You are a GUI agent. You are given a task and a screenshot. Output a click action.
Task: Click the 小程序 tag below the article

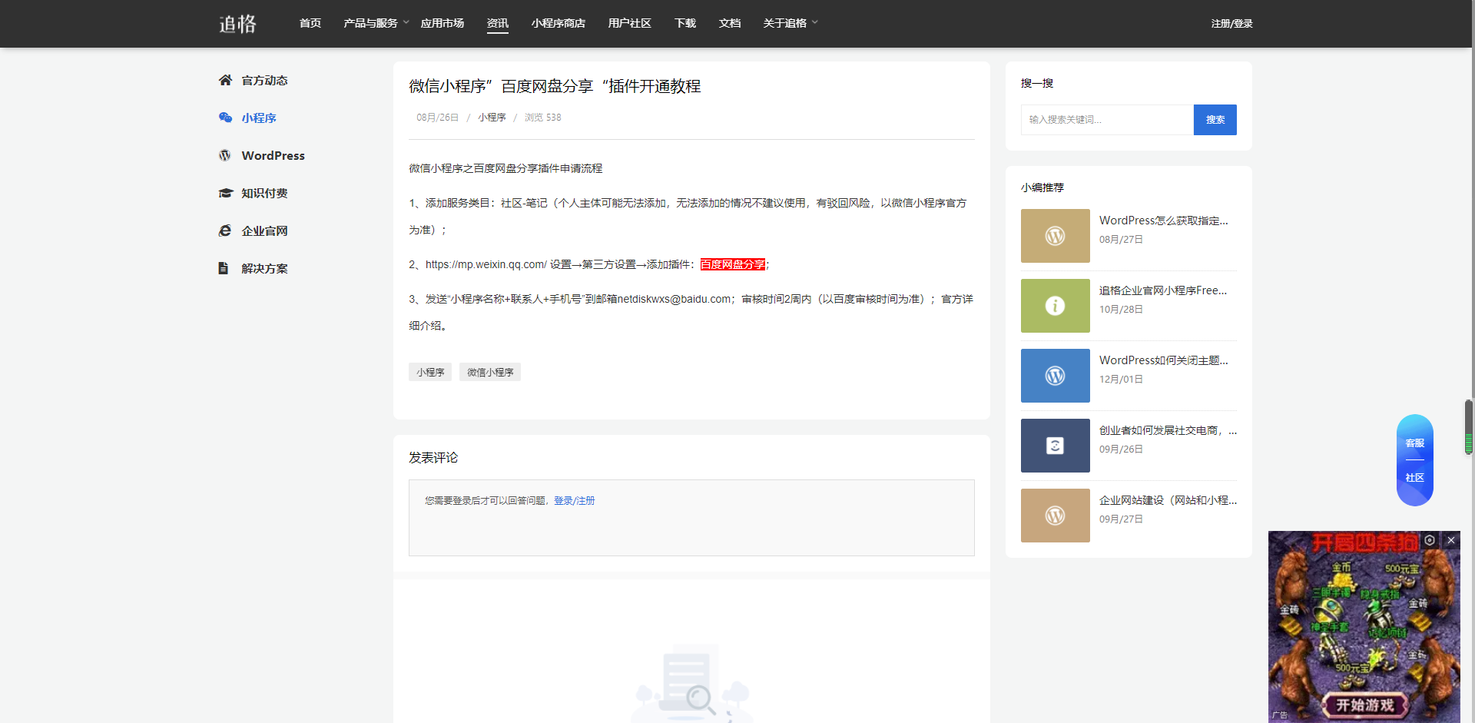click(x=430, y=372)
